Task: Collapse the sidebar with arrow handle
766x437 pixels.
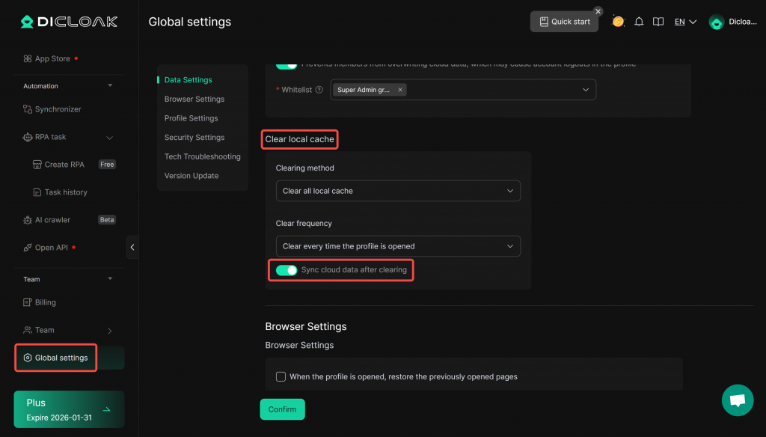Action: pyautogui.click(x=132, y=247)
